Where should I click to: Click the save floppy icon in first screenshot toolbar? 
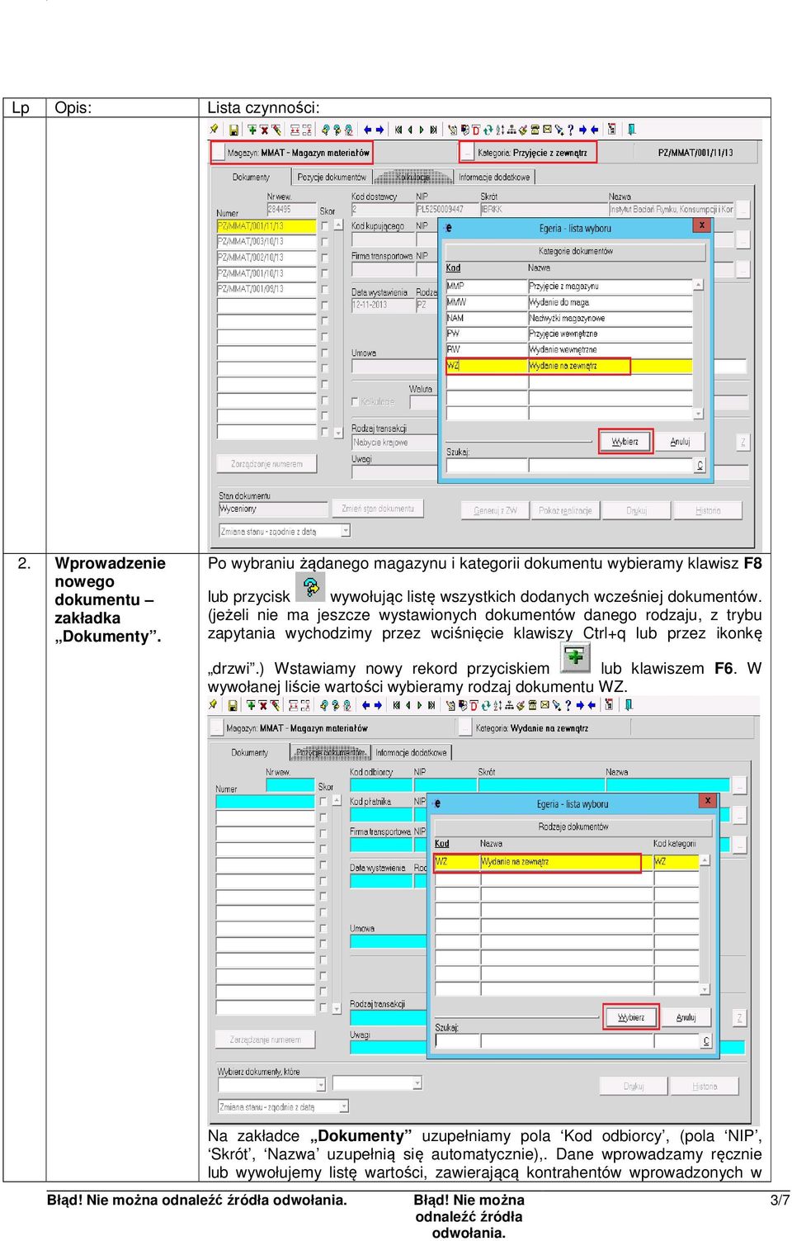tap(234, 130)
